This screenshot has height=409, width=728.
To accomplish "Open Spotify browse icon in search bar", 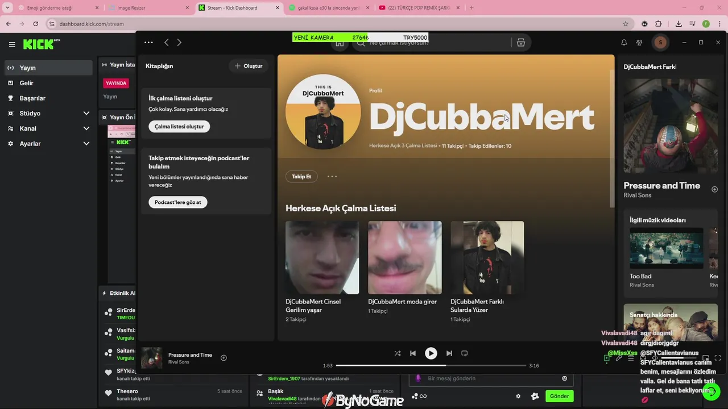I will [520, 43].
